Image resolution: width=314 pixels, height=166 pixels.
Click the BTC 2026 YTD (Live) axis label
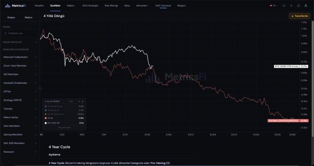click(x=291, y=66)
